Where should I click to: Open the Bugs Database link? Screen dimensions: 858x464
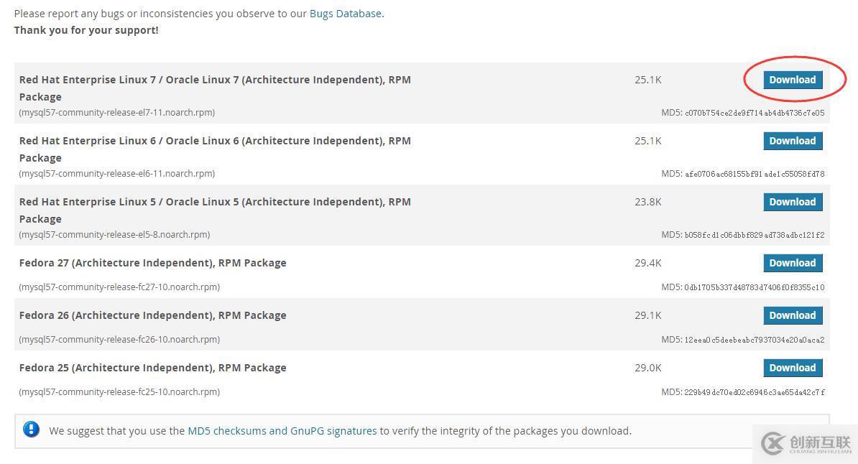[x=345, y=14]
